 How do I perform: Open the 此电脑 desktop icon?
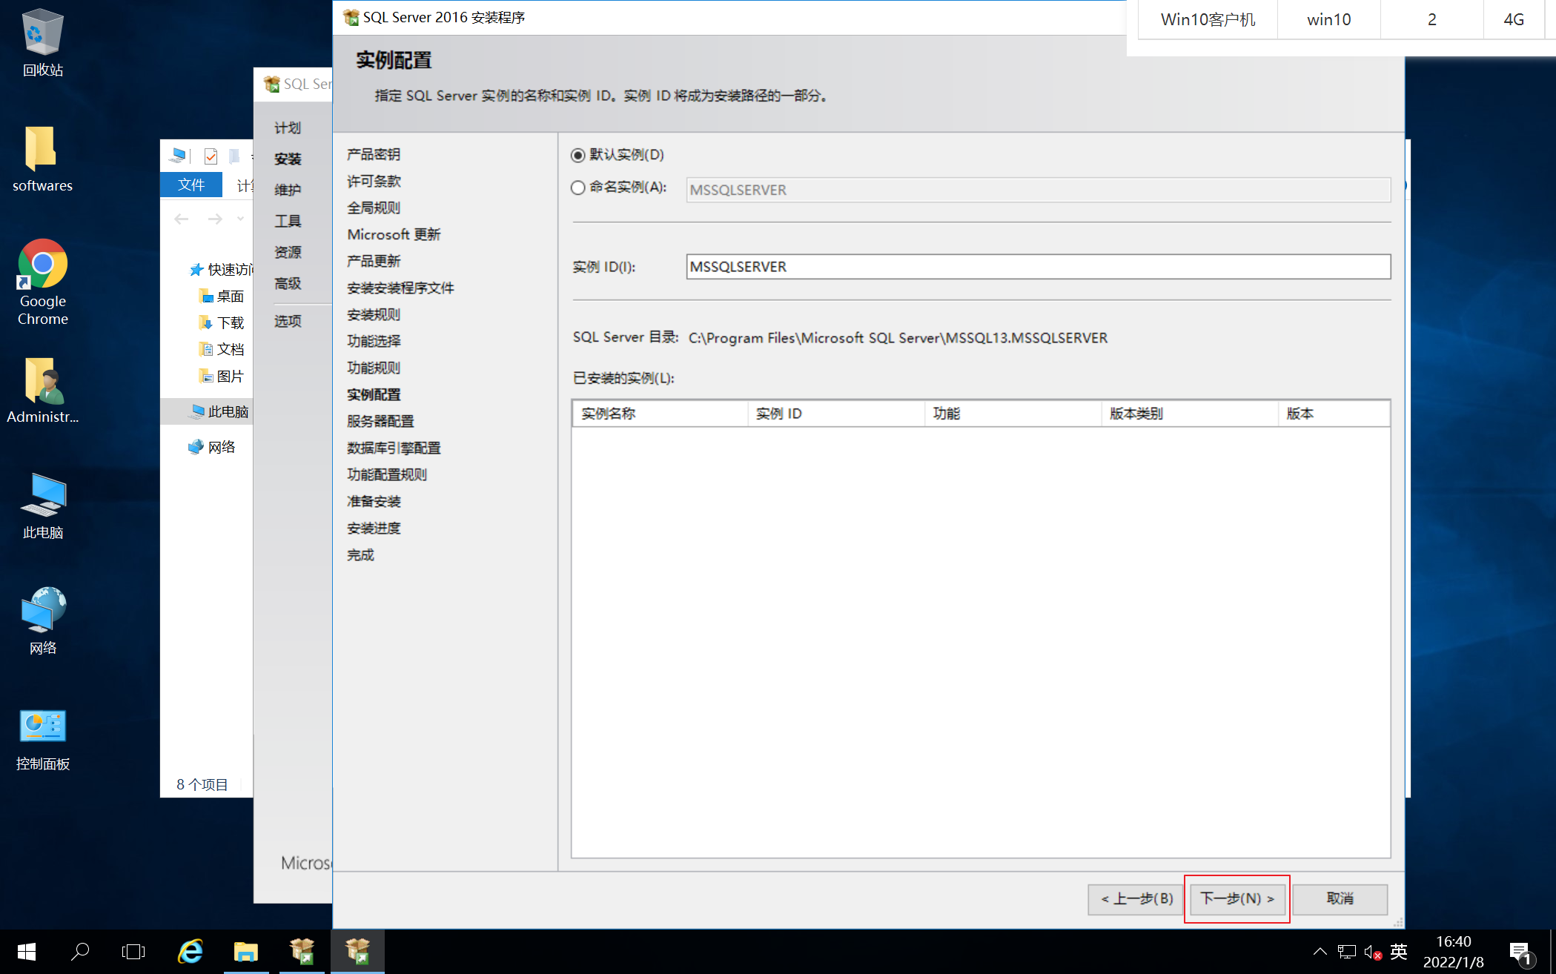[42, 506]
